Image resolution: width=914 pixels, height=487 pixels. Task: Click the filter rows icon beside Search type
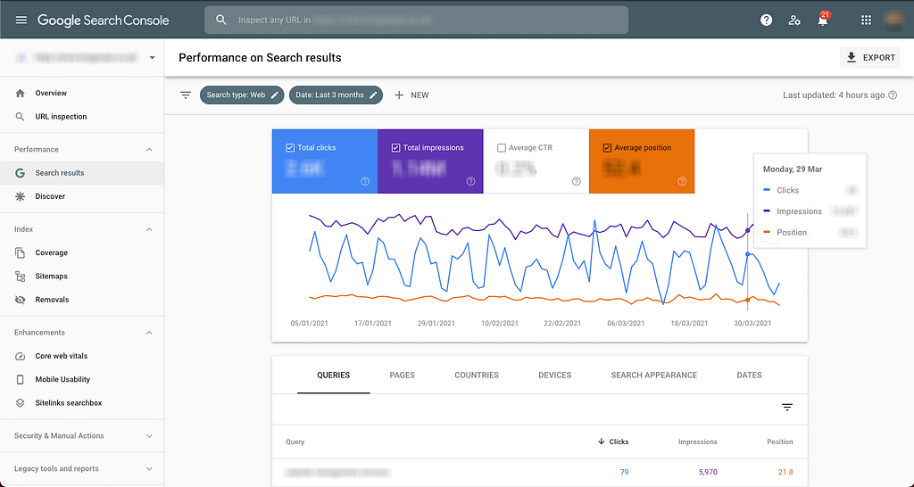pyautogui.click(x=186, y=95)
